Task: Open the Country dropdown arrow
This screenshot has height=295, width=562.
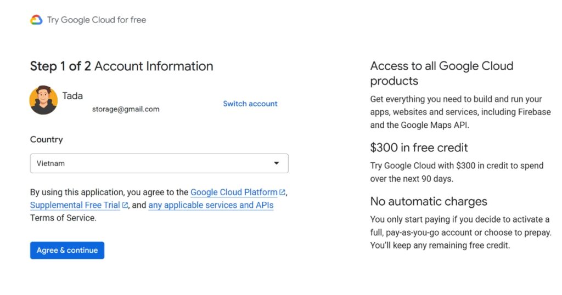Action: (277, 163)
